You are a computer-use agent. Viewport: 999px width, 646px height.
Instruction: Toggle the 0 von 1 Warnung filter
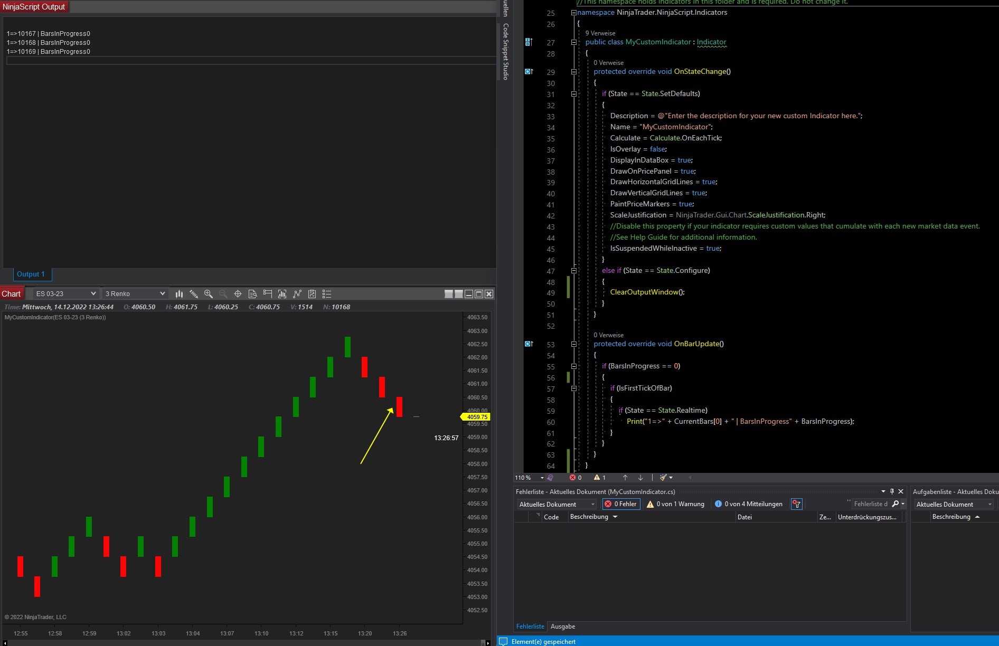point(675,504)
